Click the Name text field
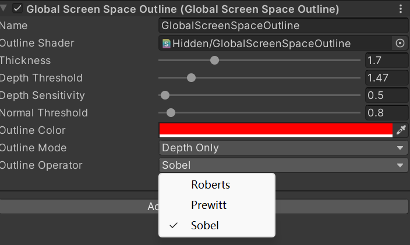 pos(283,26)
